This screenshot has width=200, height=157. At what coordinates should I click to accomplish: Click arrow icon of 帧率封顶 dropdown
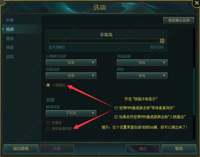click(93, 113)
